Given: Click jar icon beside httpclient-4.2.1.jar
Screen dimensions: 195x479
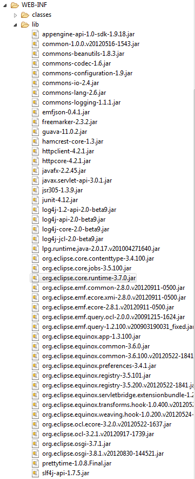Looking at the screenshot, I should (35, 151).
